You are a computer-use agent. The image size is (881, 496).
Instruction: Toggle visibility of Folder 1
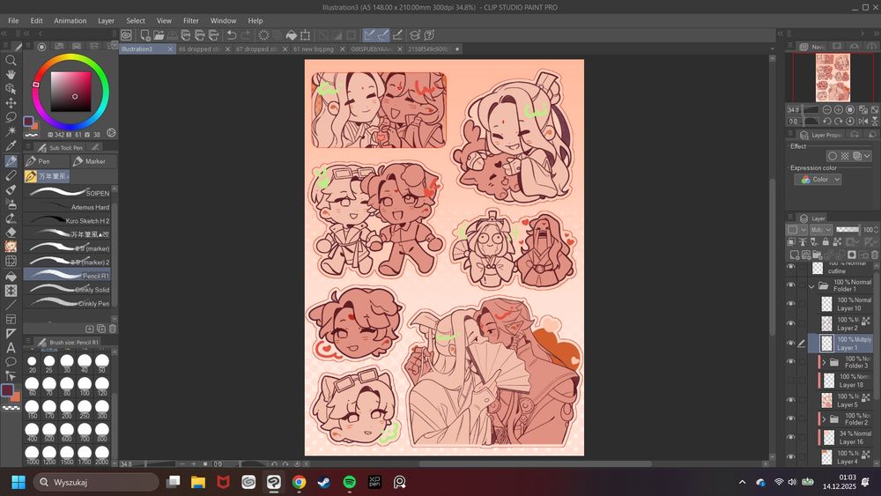click(791, 285)
